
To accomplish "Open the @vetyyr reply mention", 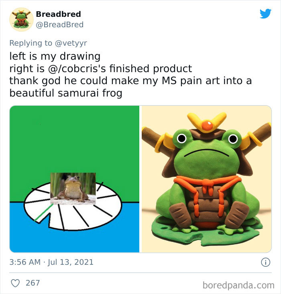I will tap(71, 43).
